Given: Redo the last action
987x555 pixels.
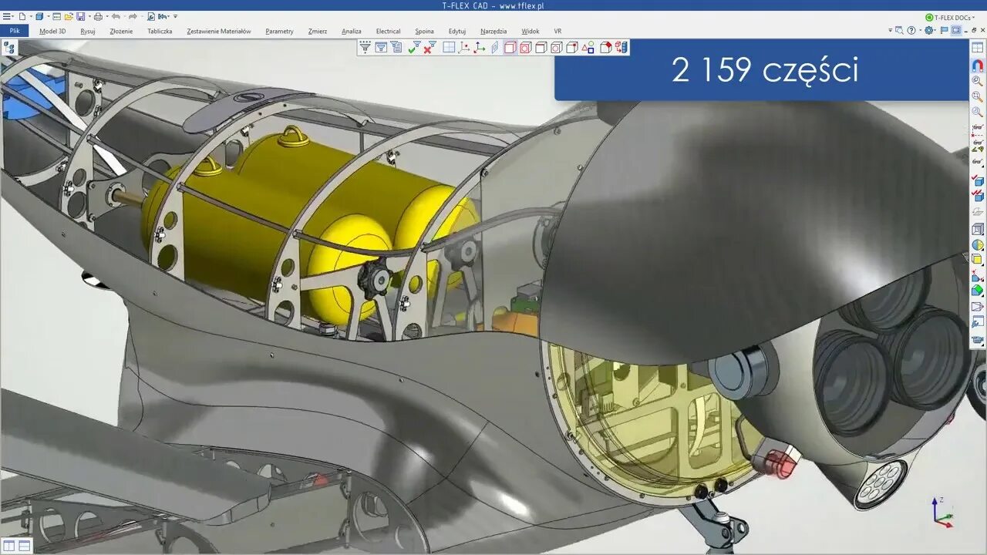Looking at the screenshot, I should pyautogui.click(x=133, y=16).
